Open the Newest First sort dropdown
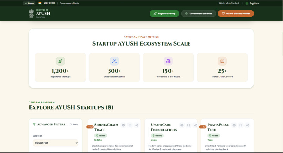This screenshot has height=153, width=283. [55, 143]
